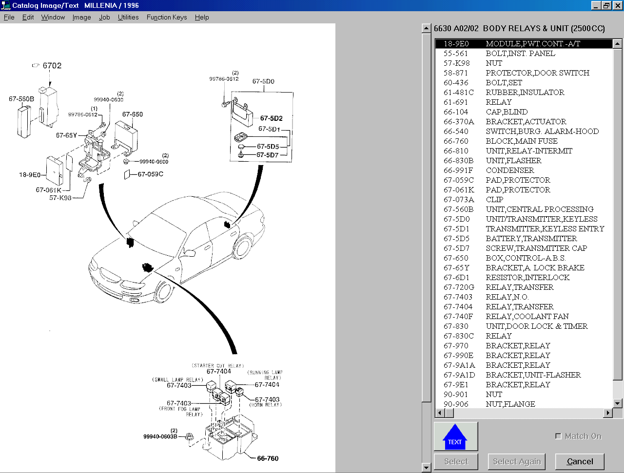Open the Utilities menu
Viewport: 624px width, 473px height.
[128, 17]
